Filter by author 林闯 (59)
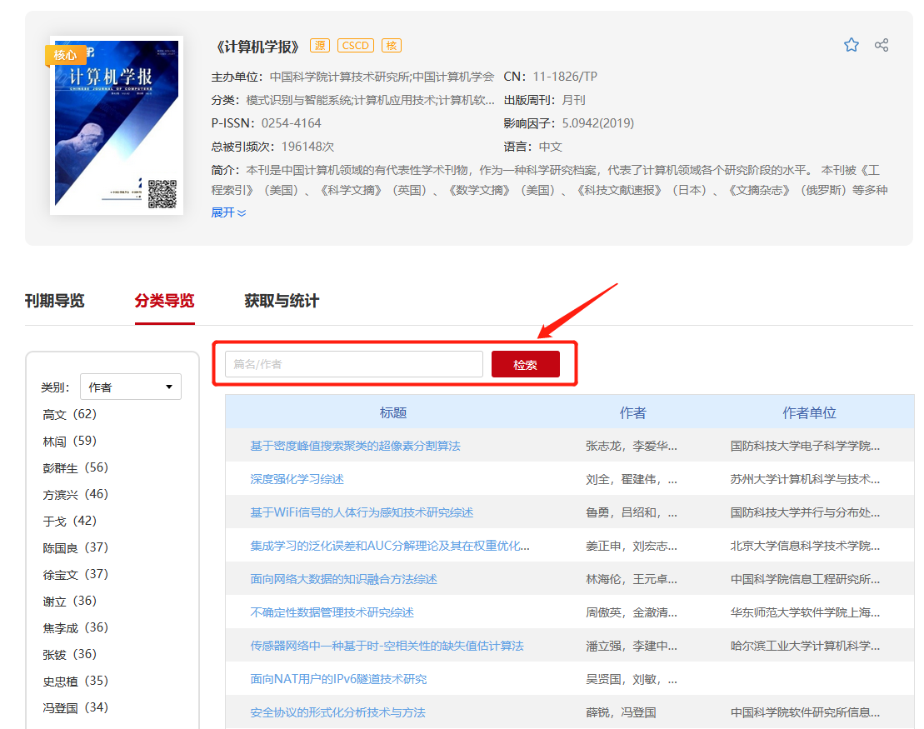 point(69,441)
